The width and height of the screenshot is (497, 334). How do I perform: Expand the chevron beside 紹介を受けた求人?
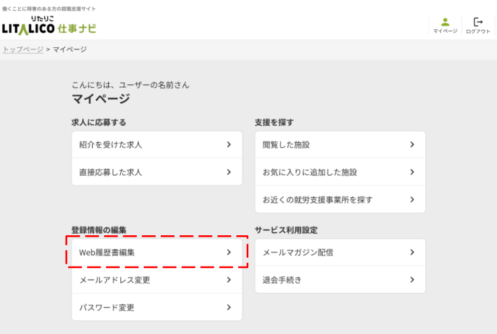[228, 145]
